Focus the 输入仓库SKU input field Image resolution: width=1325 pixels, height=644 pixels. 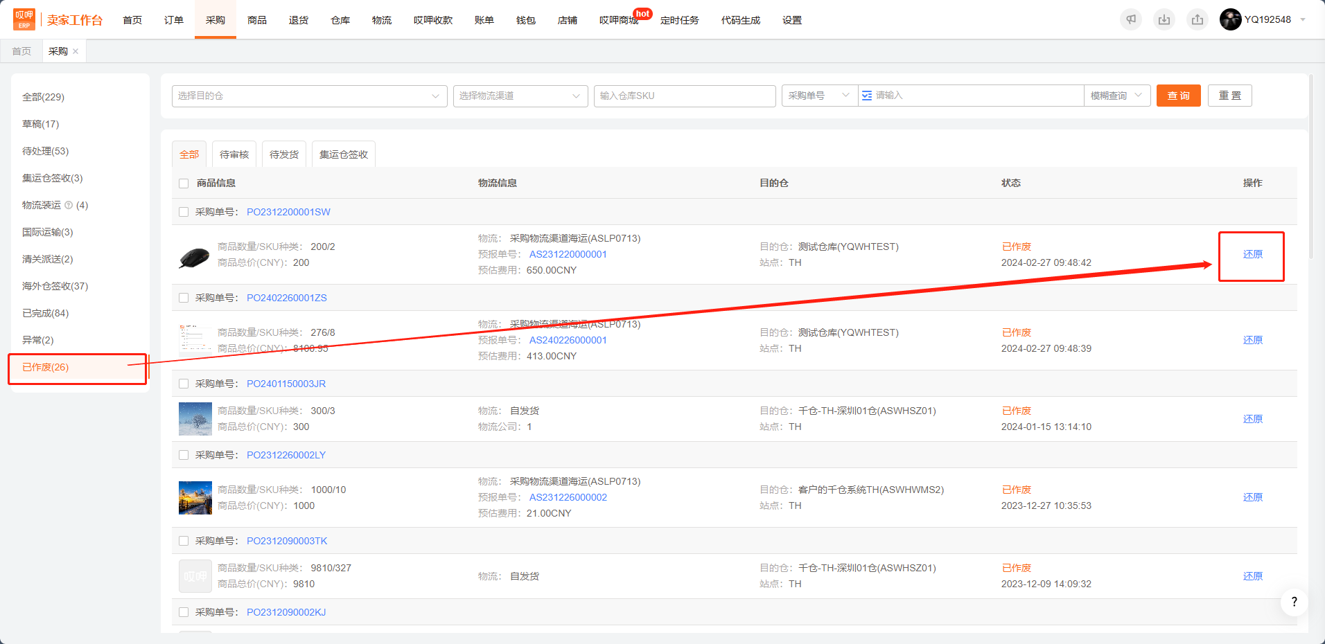(685, 96)
